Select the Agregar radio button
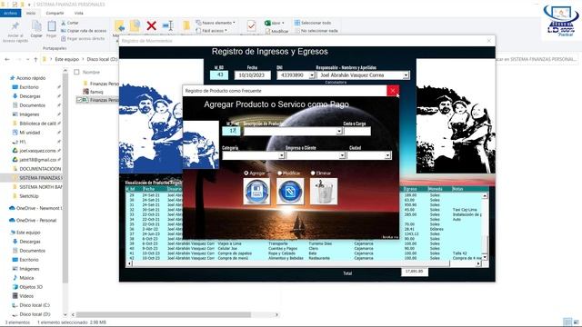 246,173
